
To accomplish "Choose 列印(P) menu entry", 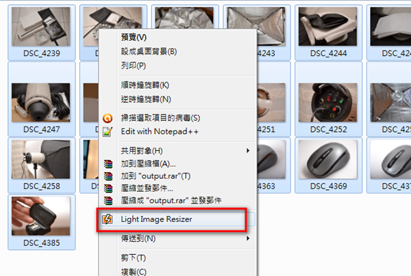I will coord(133,66).
